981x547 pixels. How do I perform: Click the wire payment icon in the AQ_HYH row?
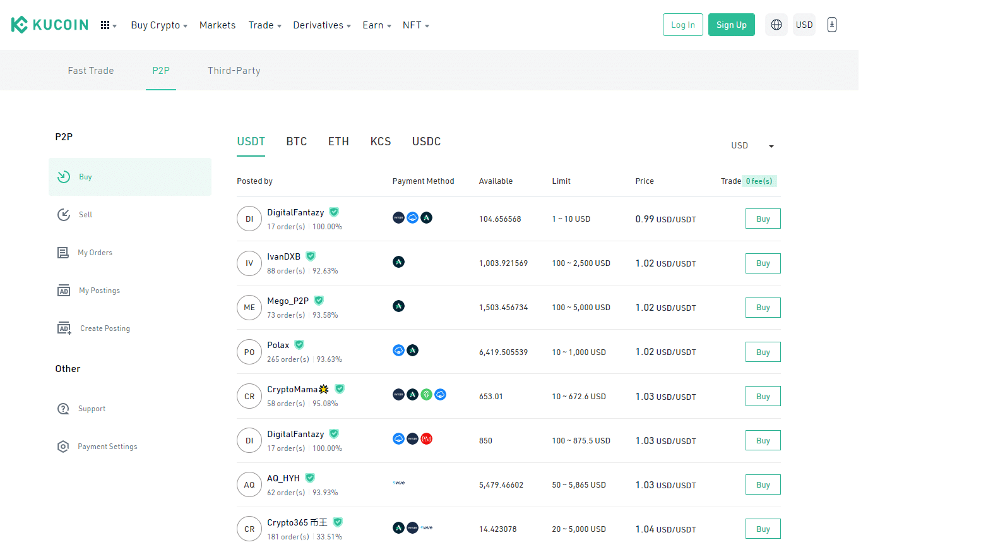click(x=399, y=483)
